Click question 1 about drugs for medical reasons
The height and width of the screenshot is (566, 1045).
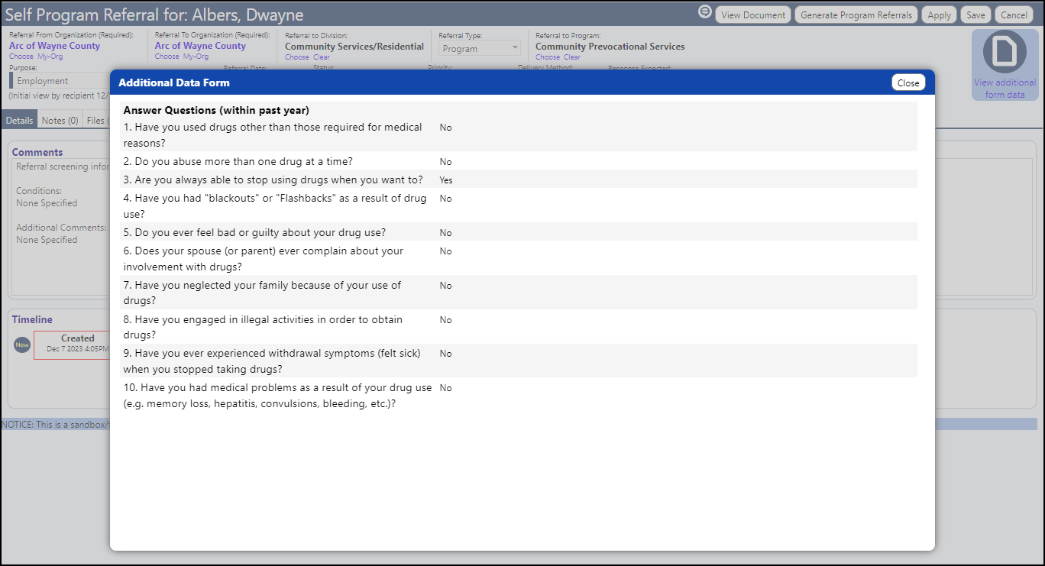click(273, 135)
